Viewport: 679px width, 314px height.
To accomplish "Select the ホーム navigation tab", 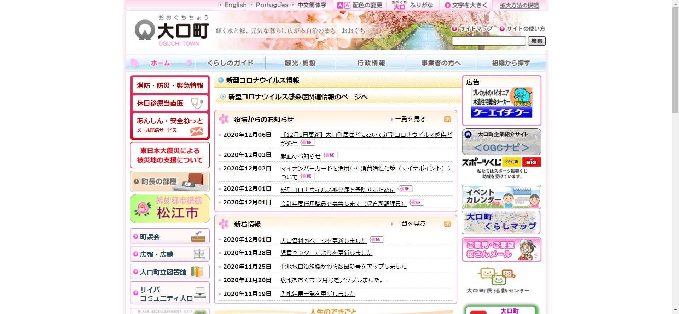I will coord(161,63).
